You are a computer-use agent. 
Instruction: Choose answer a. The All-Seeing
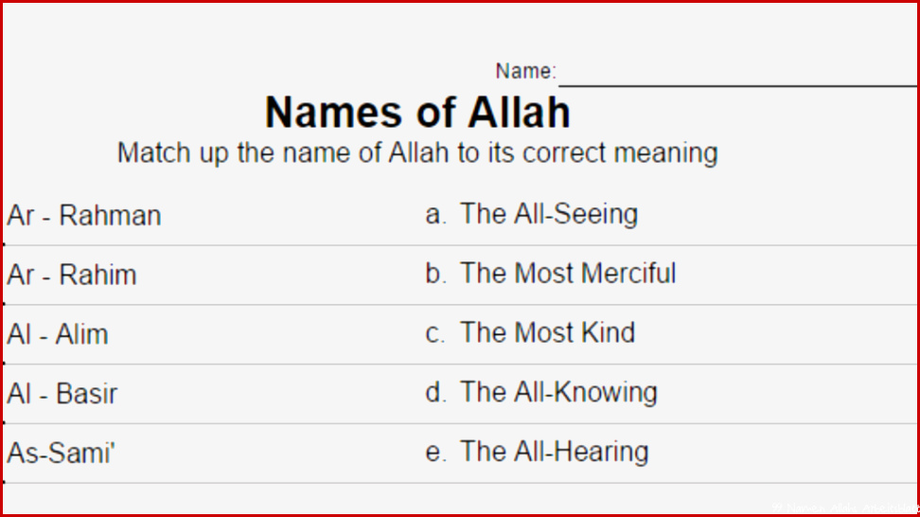[x=531, y=214]
